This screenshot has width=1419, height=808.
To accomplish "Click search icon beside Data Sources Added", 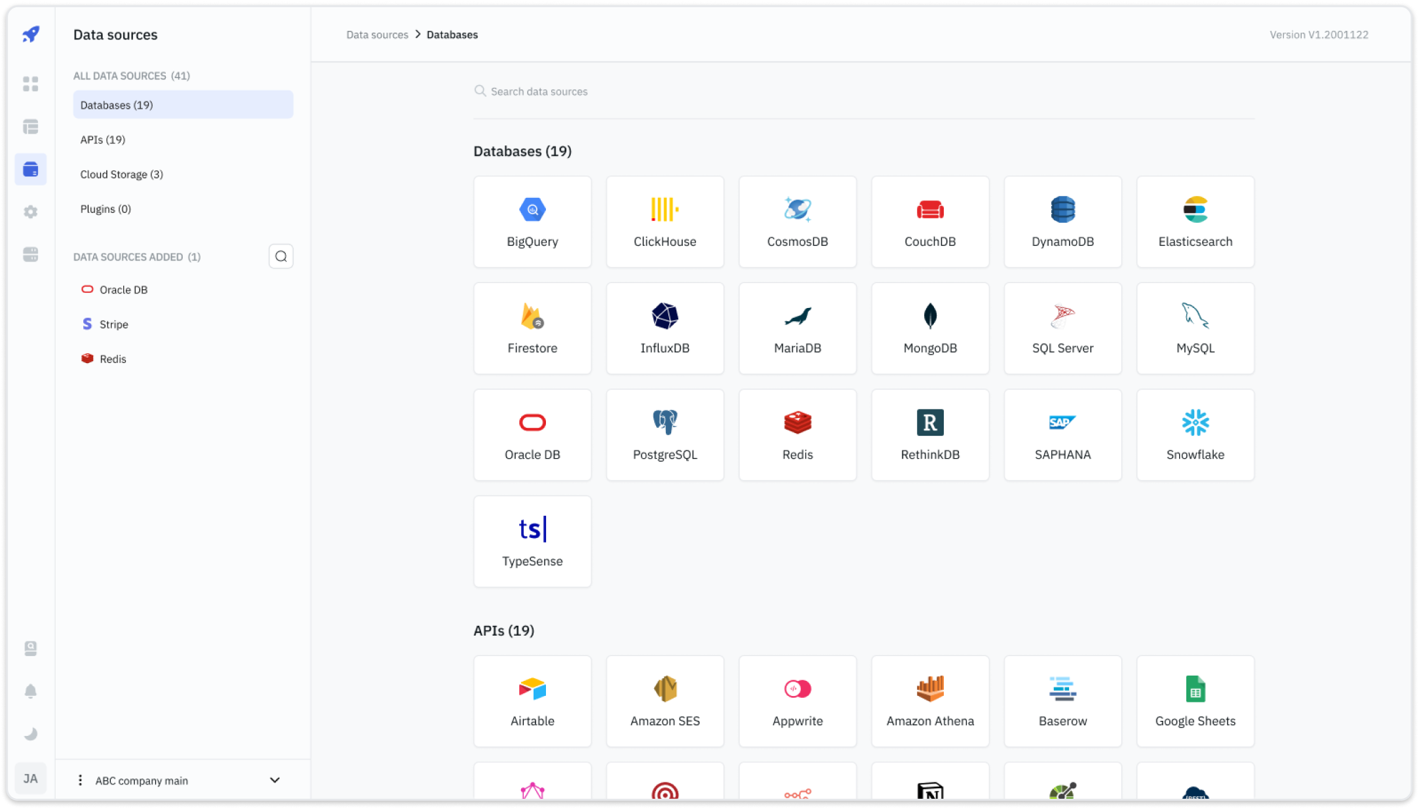I will 281,256.
